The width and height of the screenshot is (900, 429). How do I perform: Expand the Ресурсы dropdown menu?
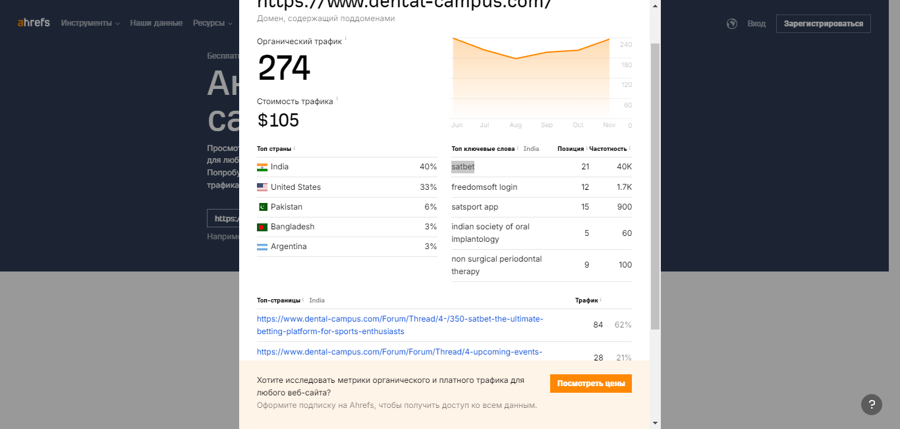point(213,23)
